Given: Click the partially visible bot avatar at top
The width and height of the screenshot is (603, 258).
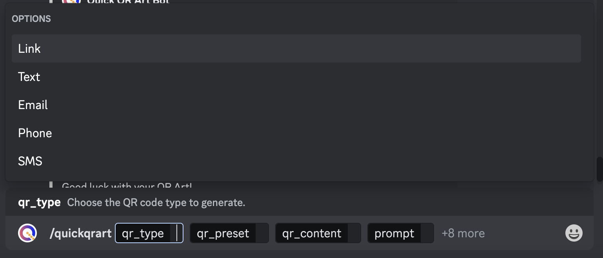Looking at the screenshot, I should point(71,2).
